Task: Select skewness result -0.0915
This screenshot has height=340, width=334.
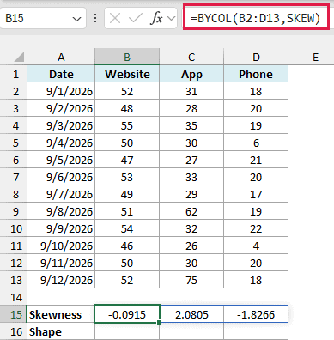Action: pos(127,314)
